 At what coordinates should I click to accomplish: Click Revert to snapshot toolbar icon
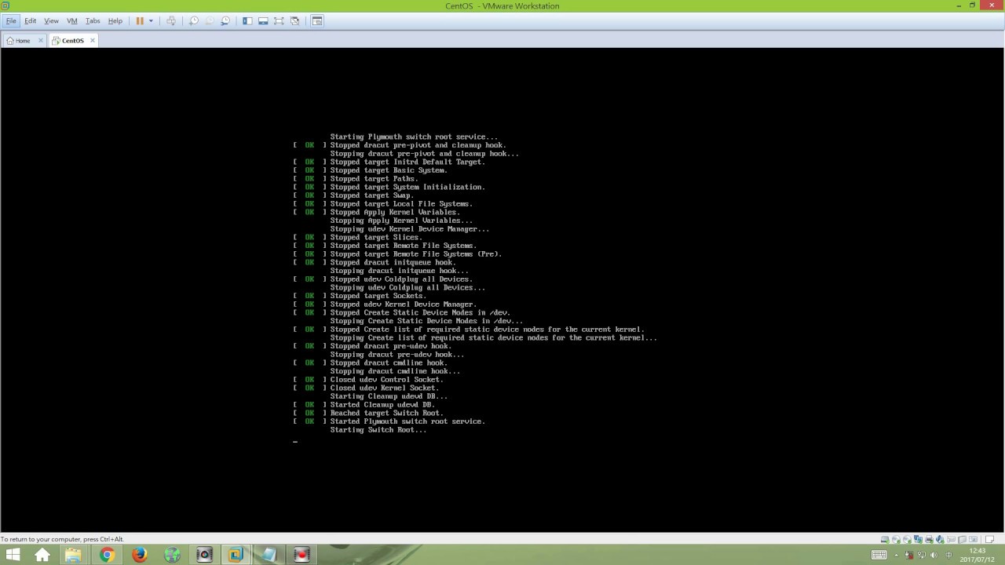tap(209, 20)
